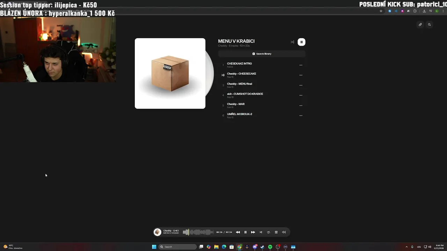Bookmark this page with the star icon
Screen dimensions: 447x251
pyautogui.click(x=381, y=11)
